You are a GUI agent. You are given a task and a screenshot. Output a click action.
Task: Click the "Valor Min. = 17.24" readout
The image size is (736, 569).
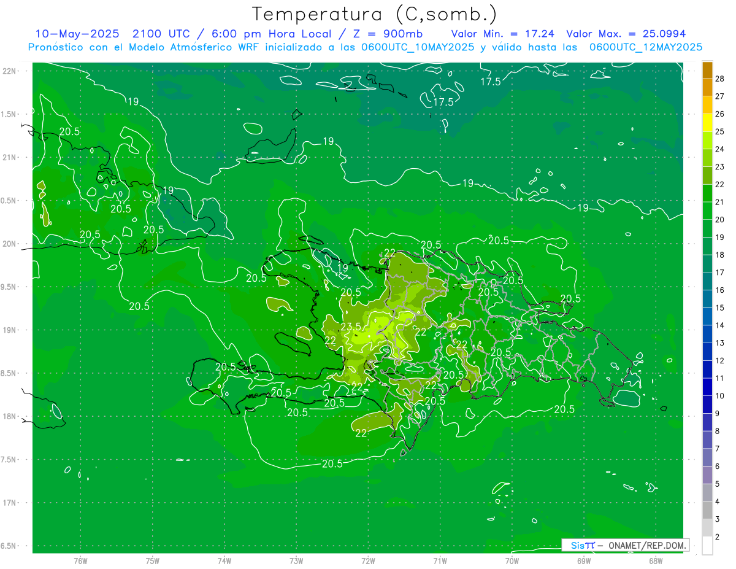502,34
